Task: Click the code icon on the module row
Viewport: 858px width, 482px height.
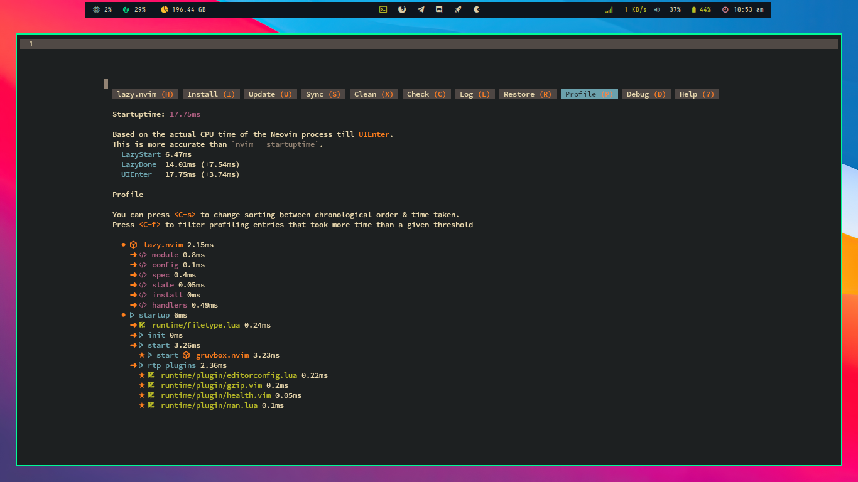Action: pyautogui.click(x=143, y=255)
